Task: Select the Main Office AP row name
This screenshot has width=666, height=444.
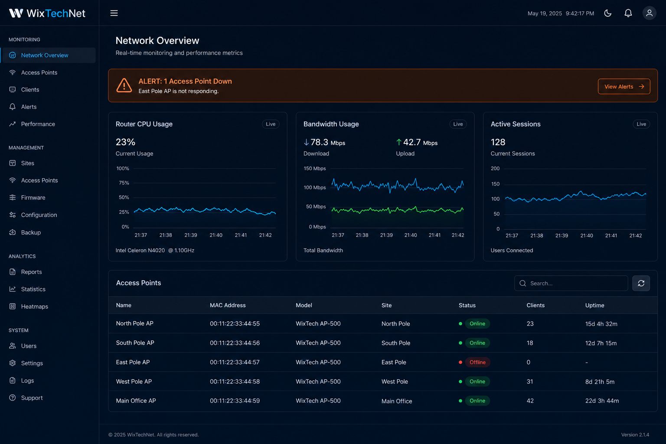Action: pyautogui.click(x=136, y=401)
